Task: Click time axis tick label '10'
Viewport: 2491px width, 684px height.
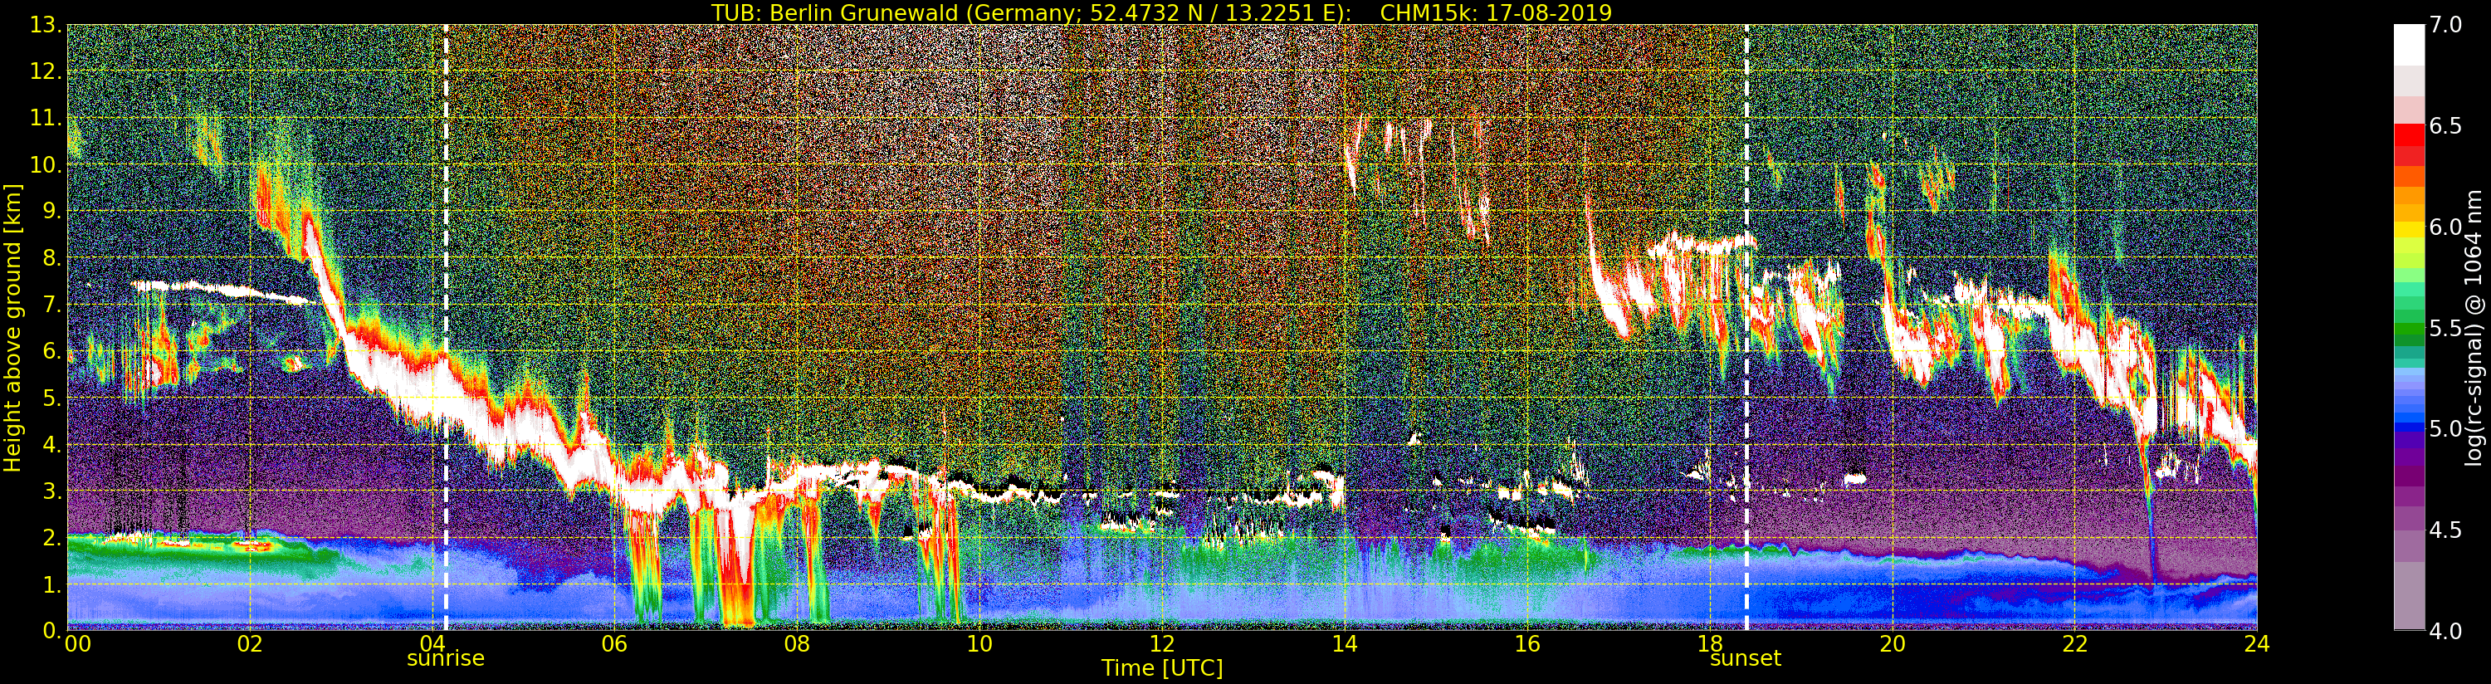Action: point(979,643)
